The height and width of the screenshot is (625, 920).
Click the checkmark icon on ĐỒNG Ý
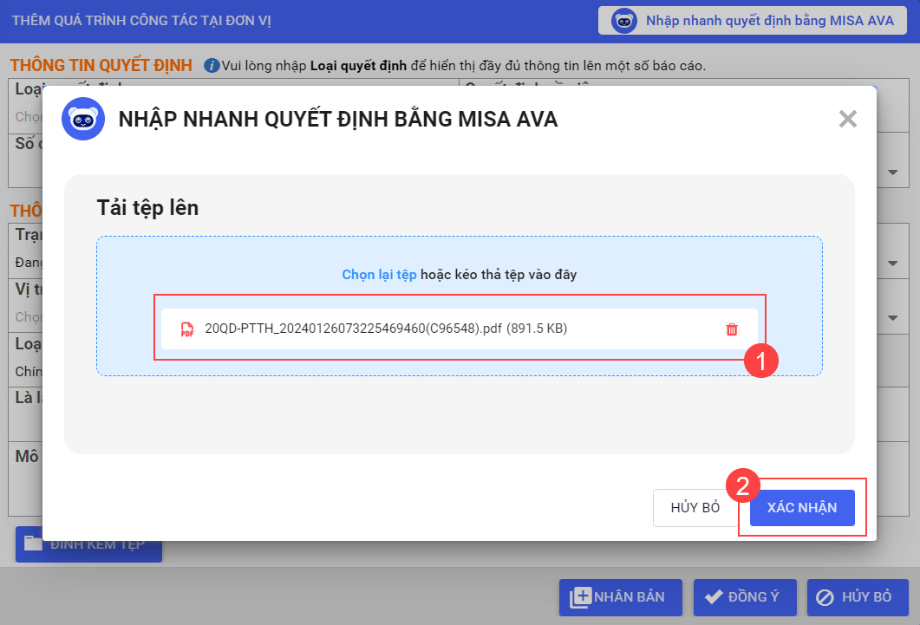pyautogui.click(x=714, y=597)
